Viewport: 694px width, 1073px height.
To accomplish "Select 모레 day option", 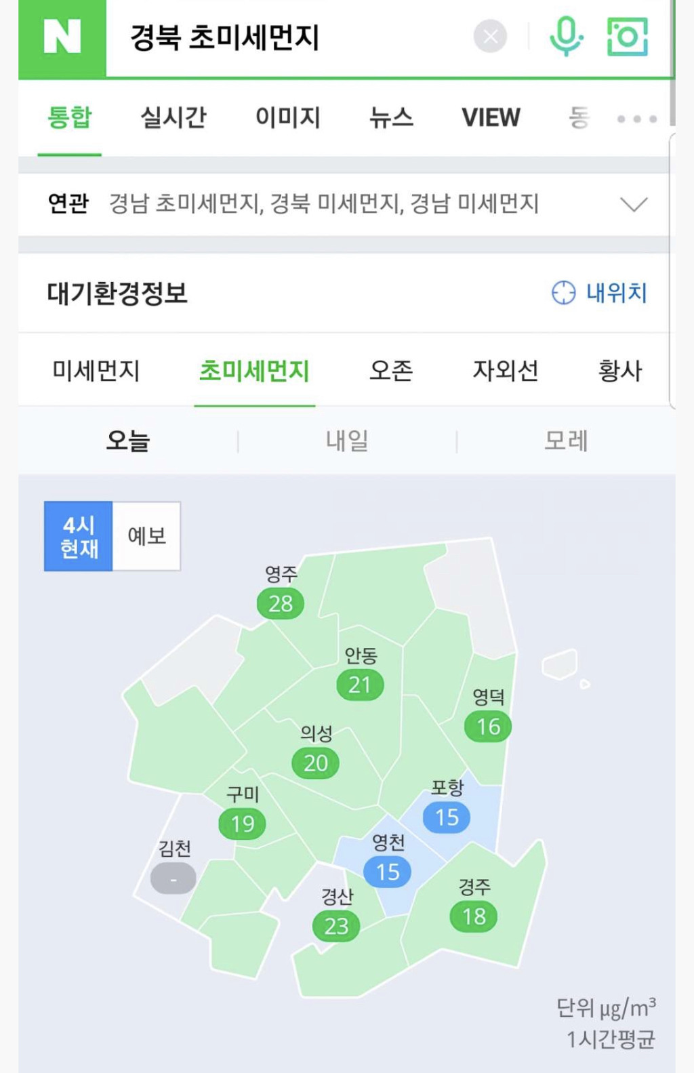I will click(x=567, y=441).
